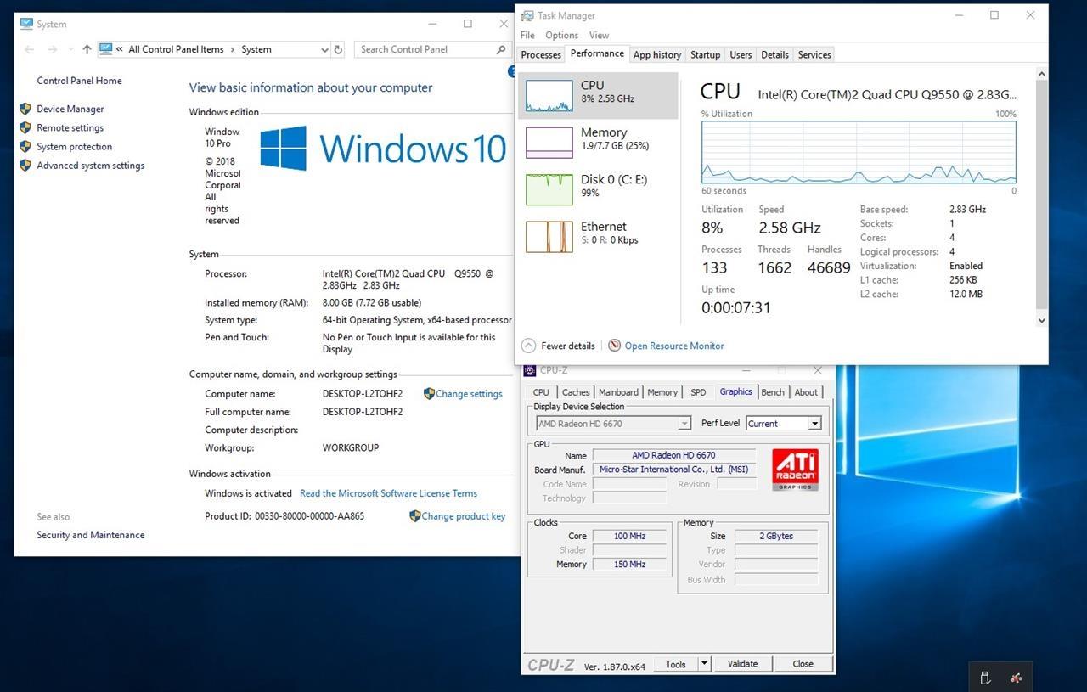
Task: Click the CPU-Z title bar icon
Action: coord(530,370)
